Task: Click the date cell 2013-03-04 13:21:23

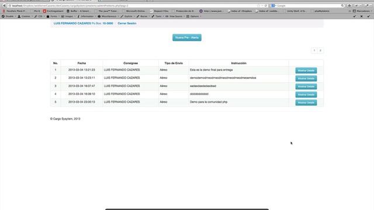Action: click(x=82, y=70)
